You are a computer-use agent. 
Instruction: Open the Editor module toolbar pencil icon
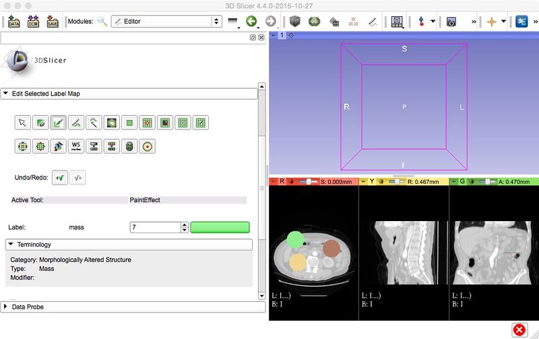tap(373, 22)
